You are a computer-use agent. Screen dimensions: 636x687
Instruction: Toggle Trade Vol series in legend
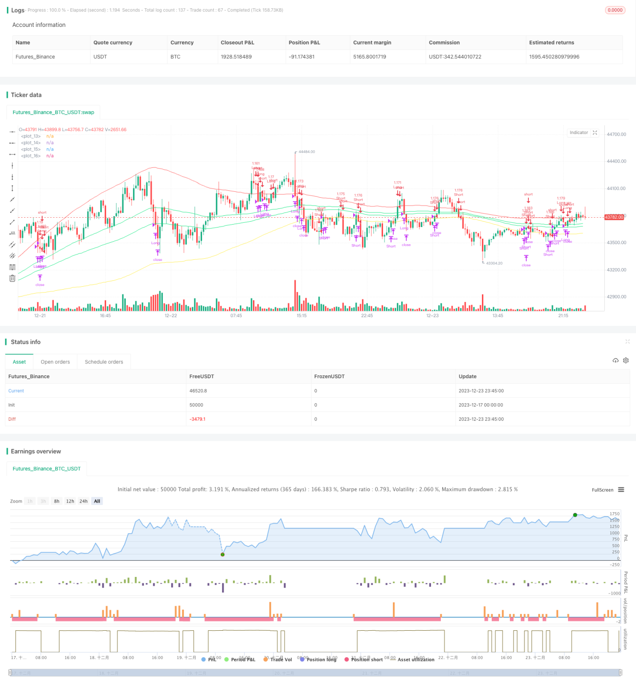click(x=277, y=659)
